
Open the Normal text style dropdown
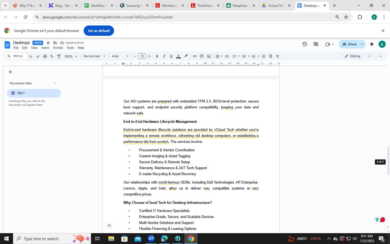click(94, 56)
